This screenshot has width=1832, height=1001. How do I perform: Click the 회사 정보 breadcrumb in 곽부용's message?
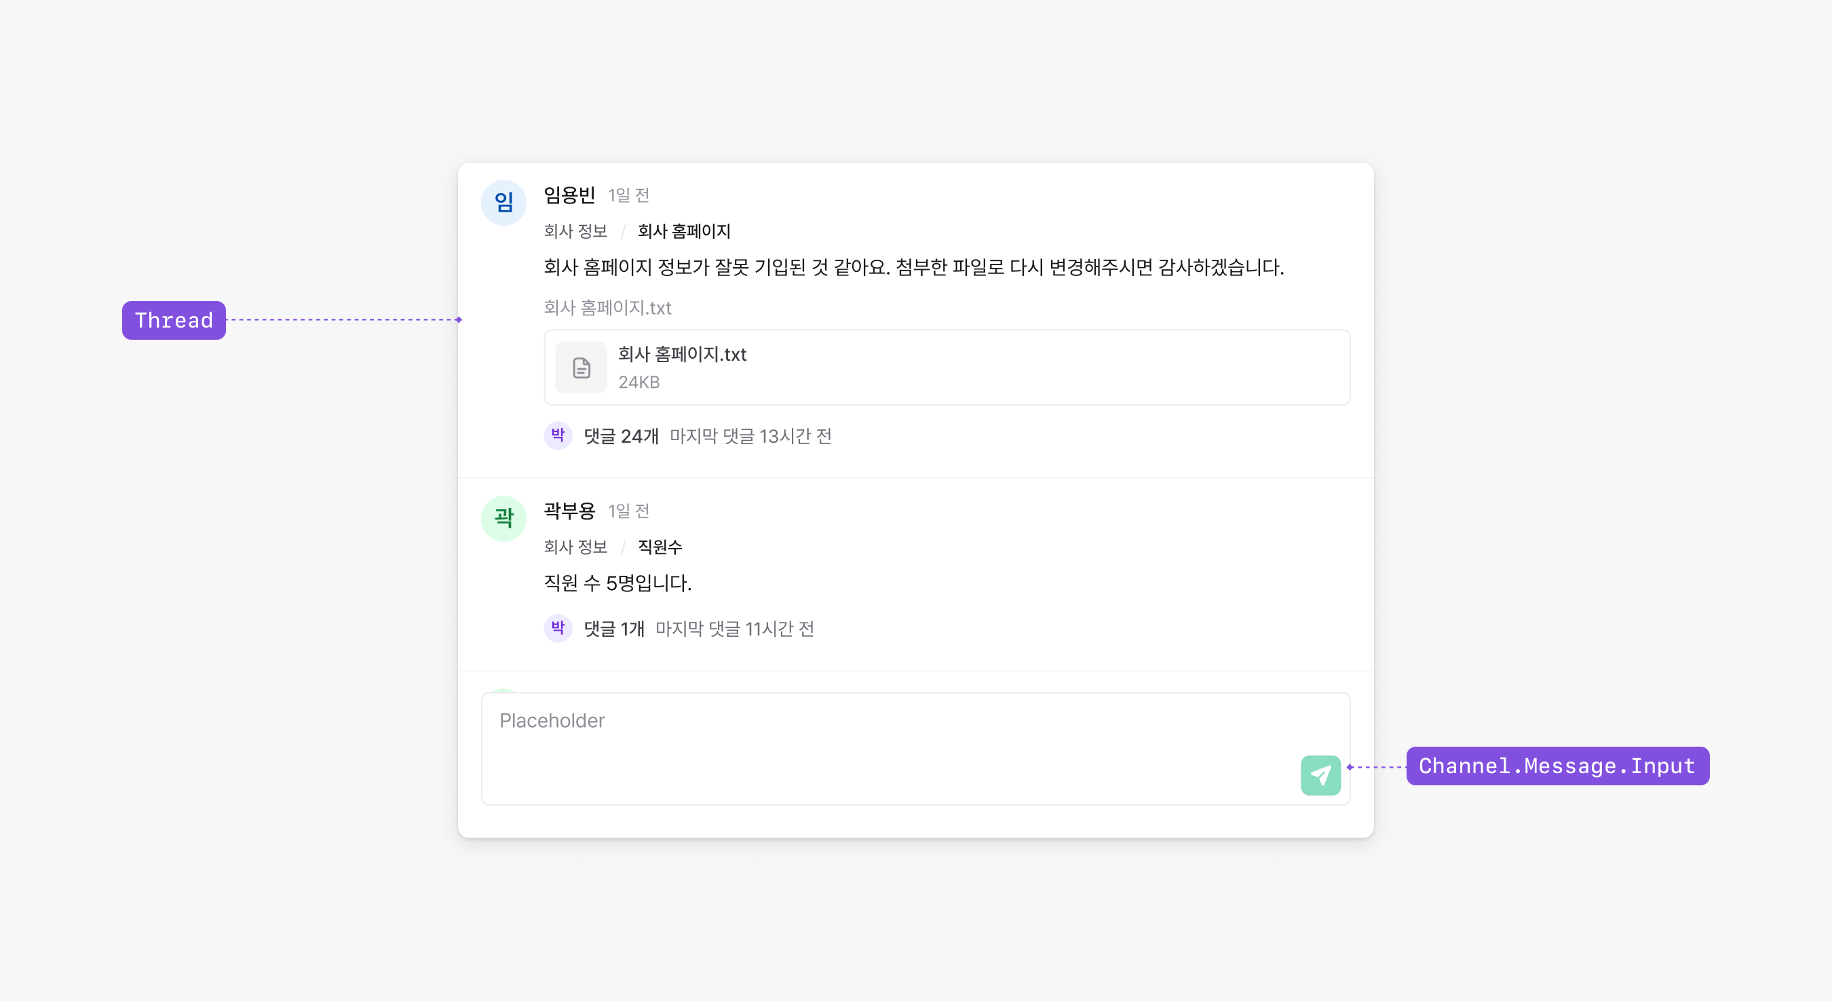pyautogui.click(x=575, y=547)
